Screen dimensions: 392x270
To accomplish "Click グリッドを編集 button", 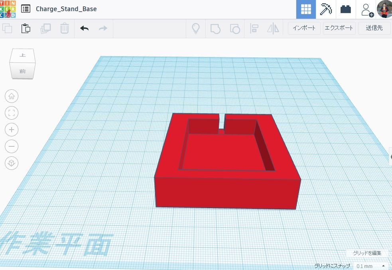I will pyautogui.click(x=367, y=253).
